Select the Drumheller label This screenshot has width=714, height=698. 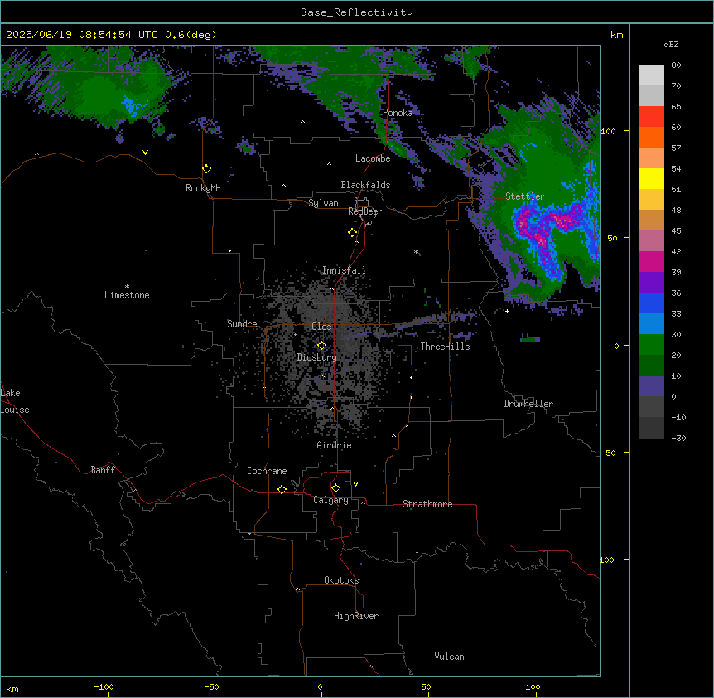pyautogui.click(x=528, y=404)
